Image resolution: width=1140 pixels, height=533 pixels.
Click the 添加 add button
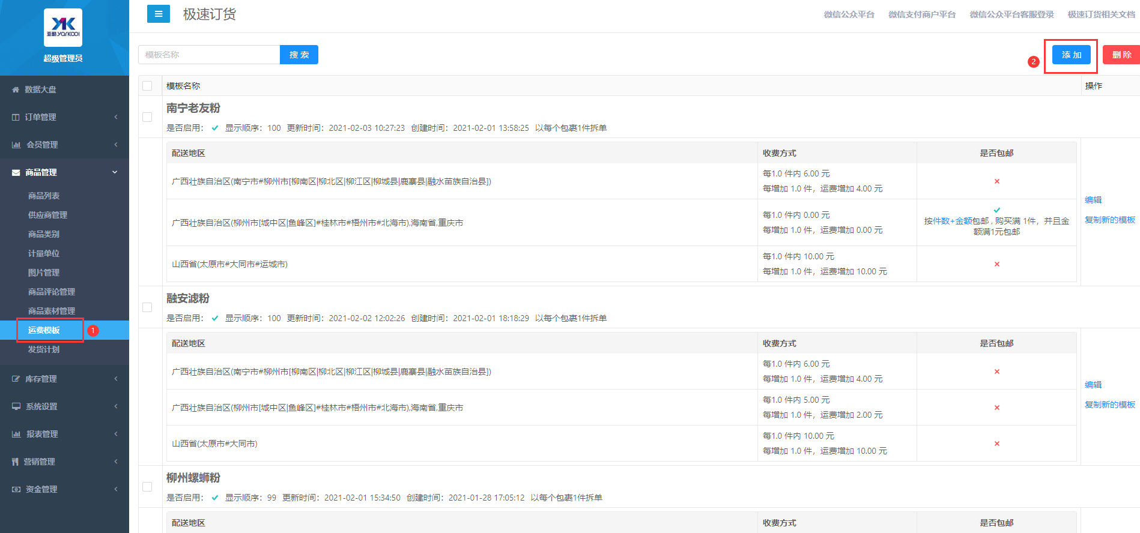coord(1072,55)
